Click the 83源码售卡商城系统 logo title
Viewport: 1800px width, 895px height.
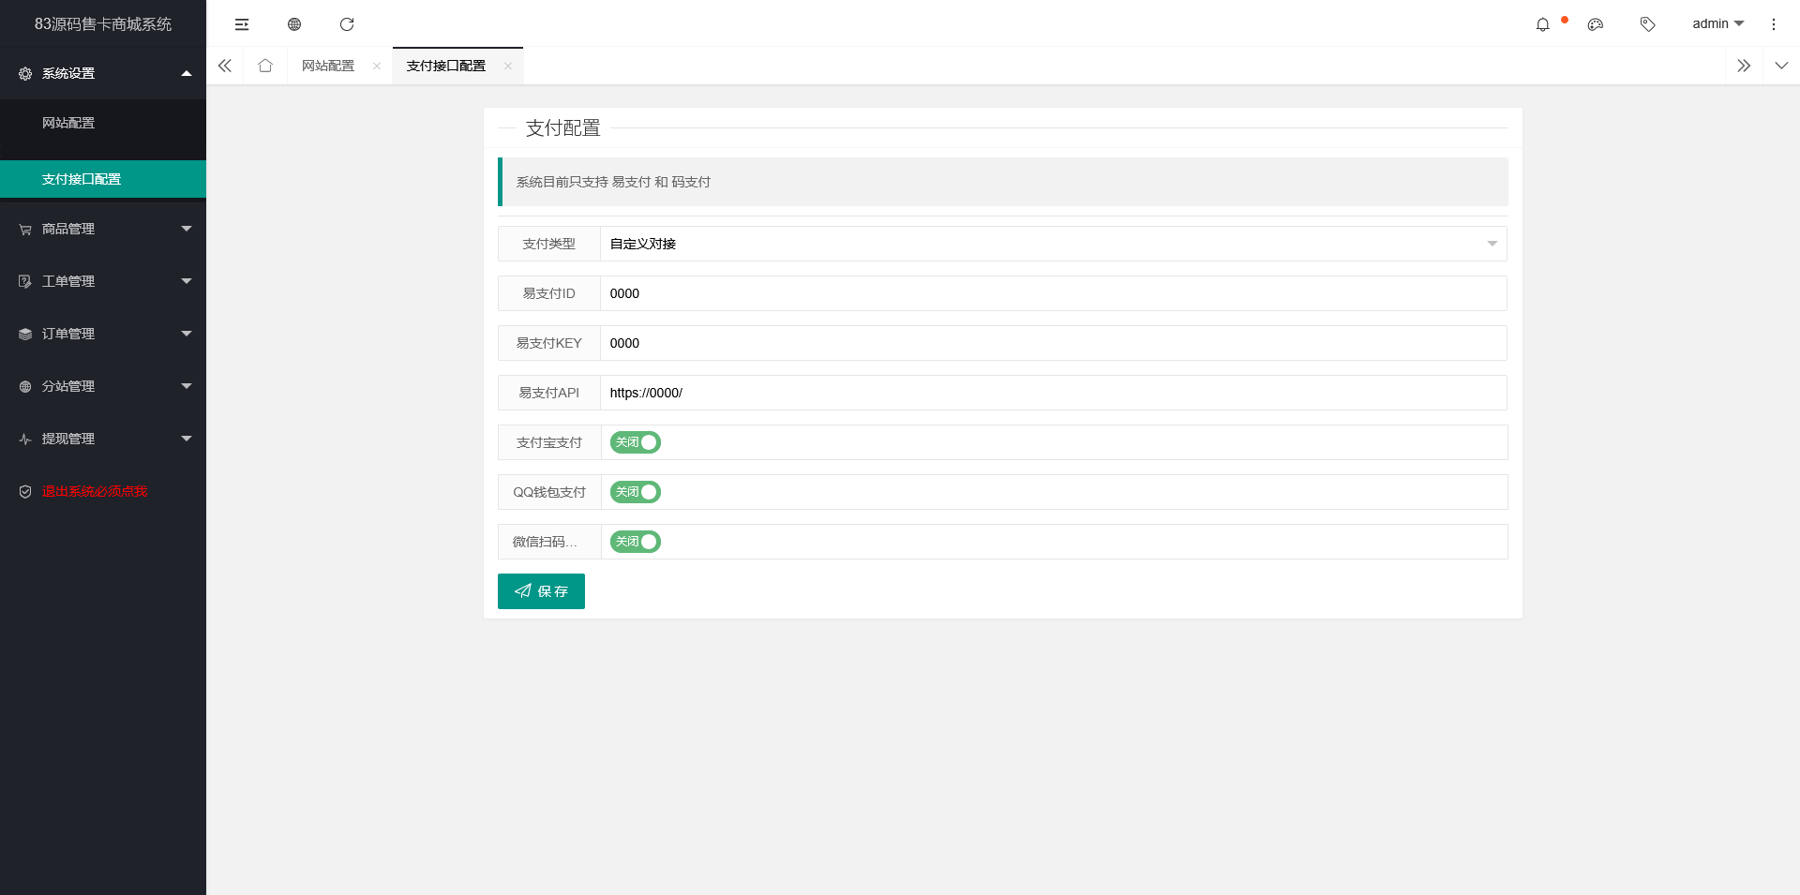(103, 24)
